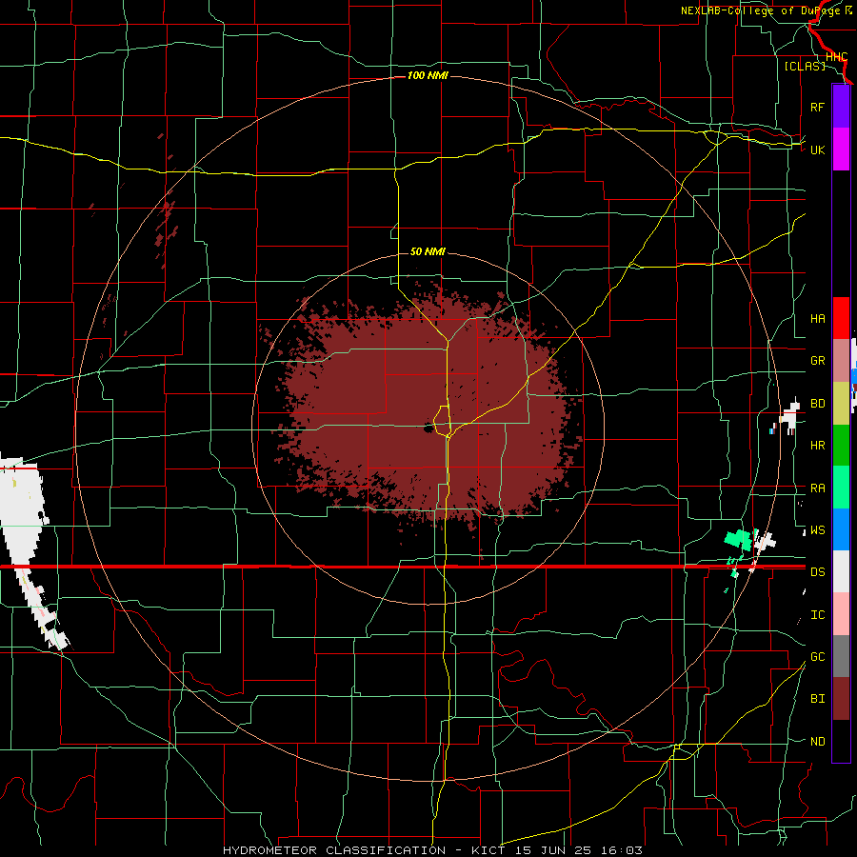Click the magenta UK legend color swatch
Viewport: 857px width, 857px height.
(841, 149)
